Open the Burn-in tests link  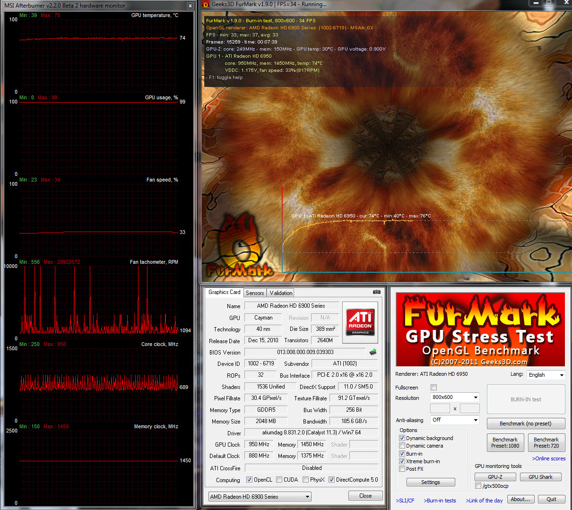coord(440,501)
